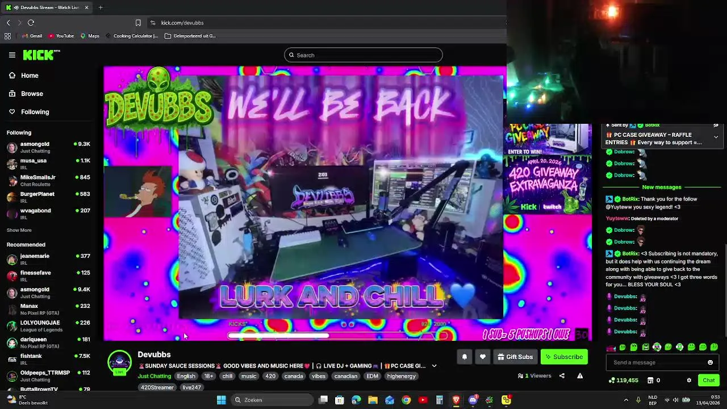Subscribe to Devubbs channel
The width and height of the screenshot is (727, 409).
pos(564,357)
